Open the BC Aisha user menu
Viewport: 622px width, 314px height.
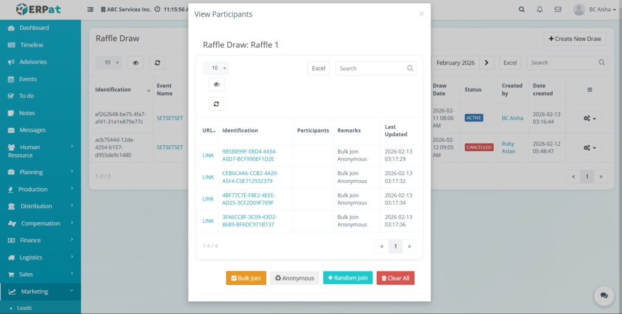click(x=595, y=10)
